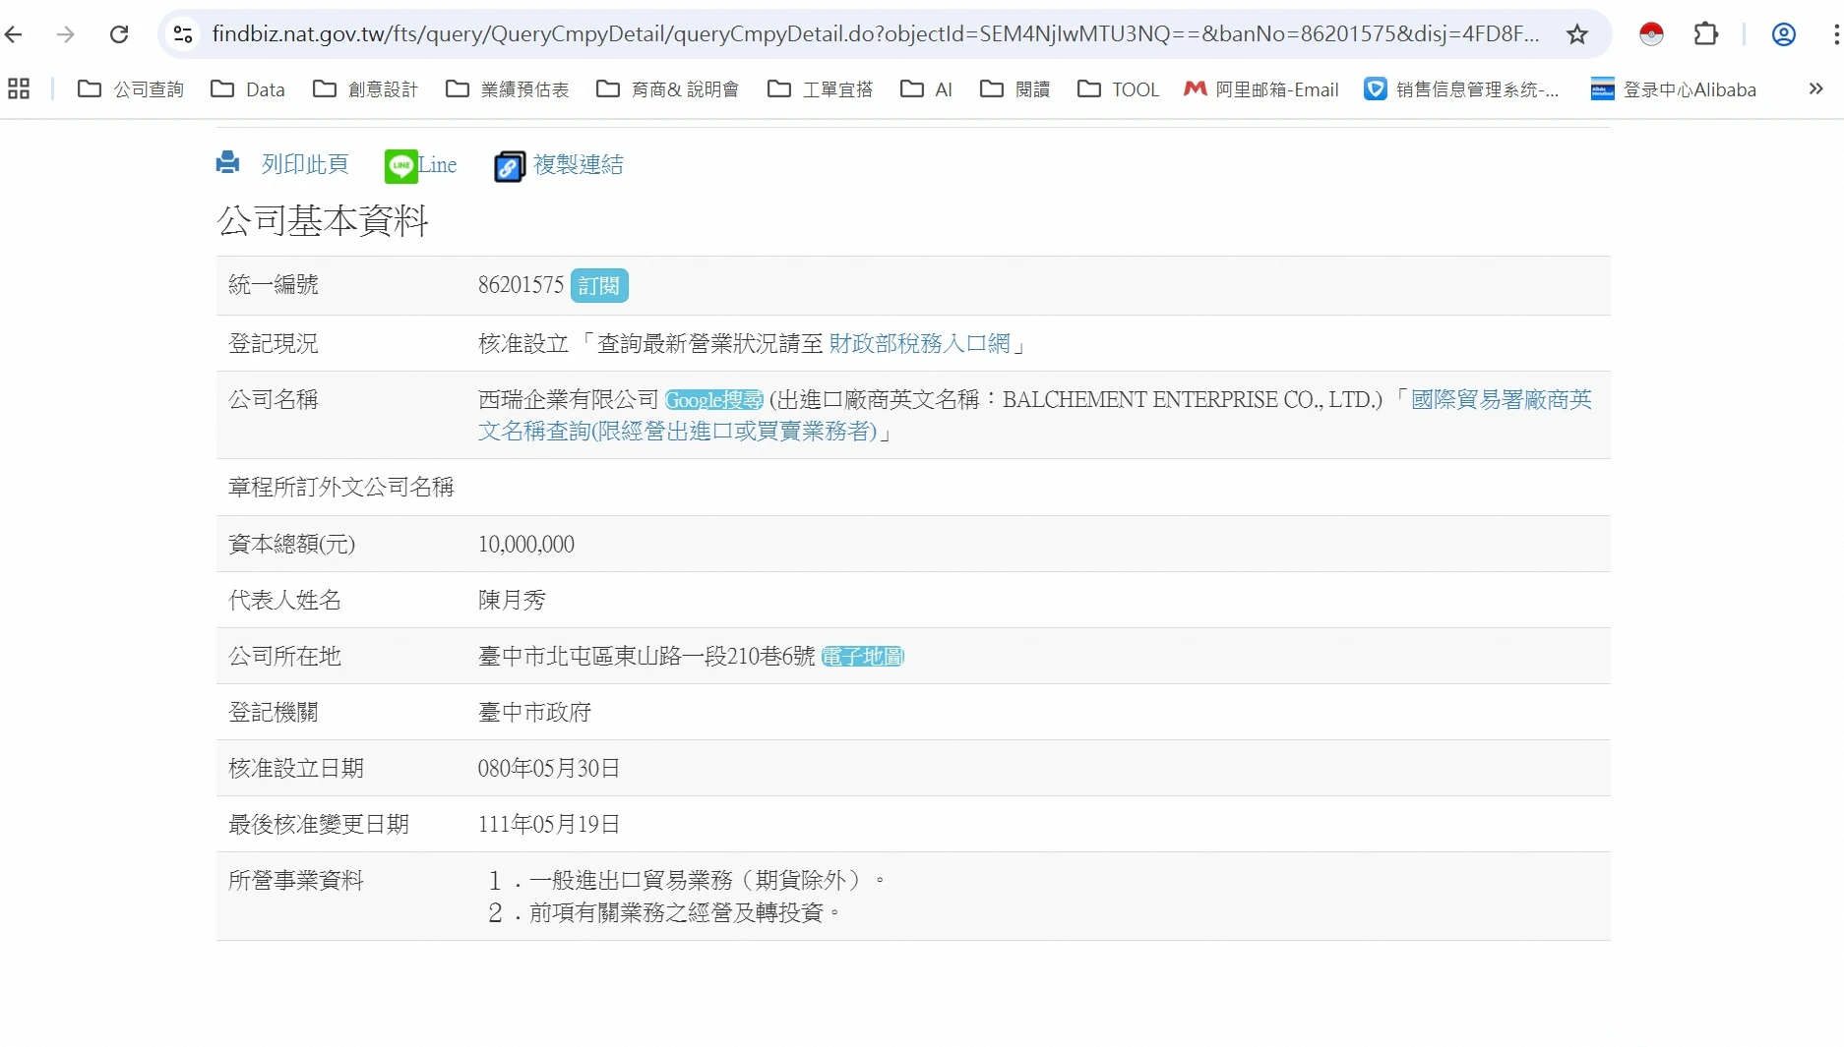Click the copy link chain icon
The width and height of the screenshot is (1844, 1047).
(x=509, y=166)
